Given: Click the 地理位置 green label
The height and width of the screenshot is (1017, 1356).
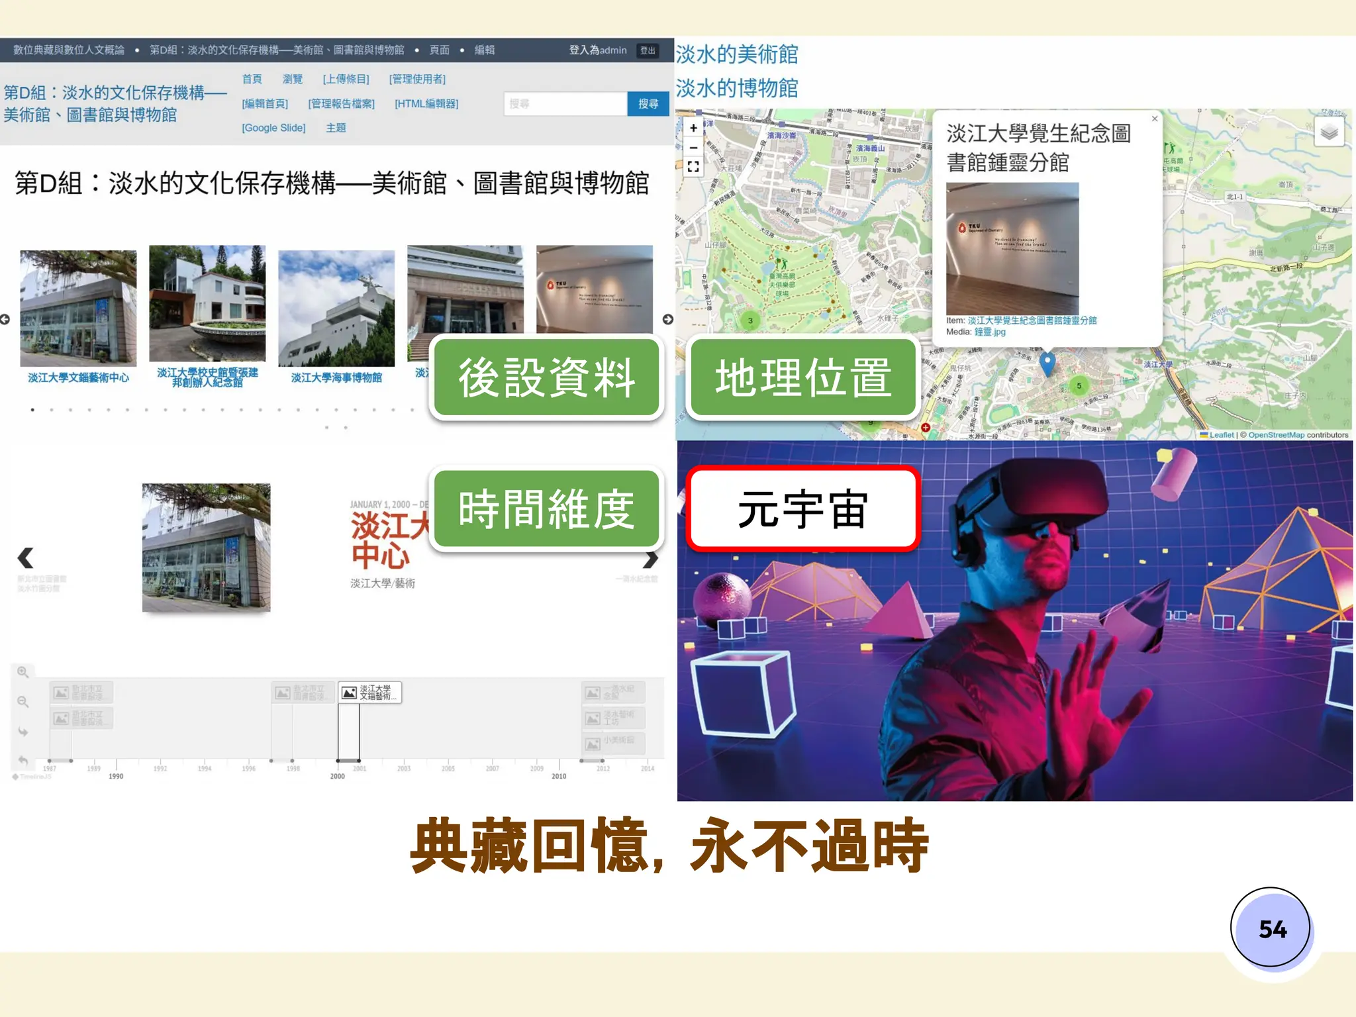Looking at the screenshot, I should click(x=802, y=377).
